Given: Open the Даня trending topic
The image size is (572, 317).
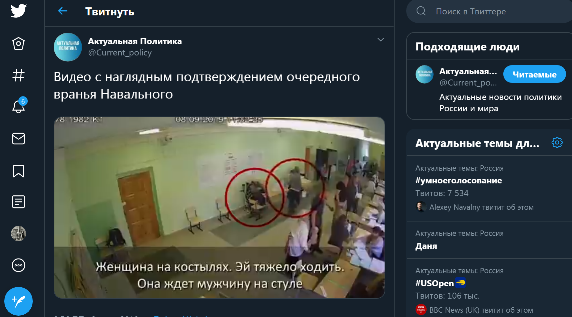Looking at the screenshot, I should pyautogui.click(x=489, y=240).
